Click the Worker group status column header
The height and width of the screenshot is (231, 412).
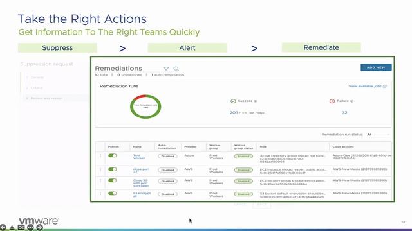point(243,147)
